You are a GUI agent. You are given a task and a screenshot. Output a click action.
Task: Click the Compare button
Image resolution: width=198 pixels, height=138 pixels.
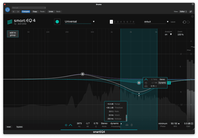click(x=26, y=12)
